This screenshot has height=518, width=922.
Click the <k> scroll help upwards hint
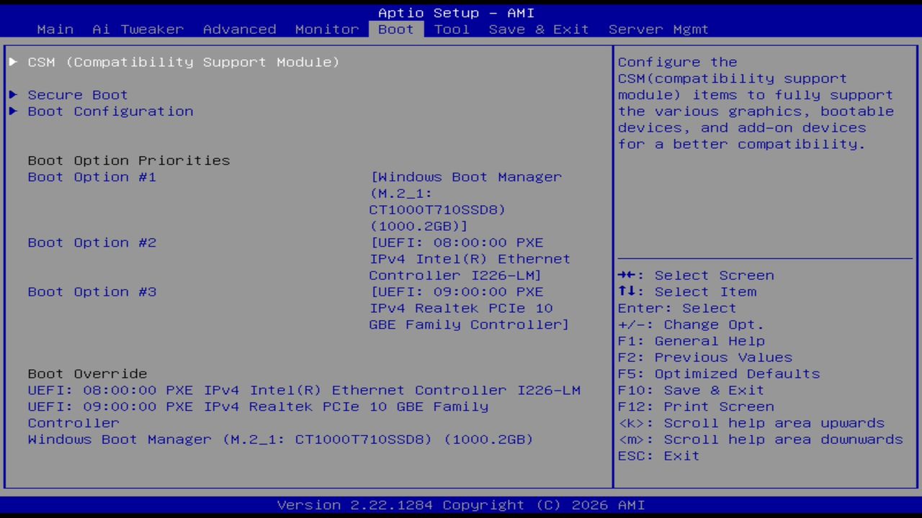coord(751,423)
